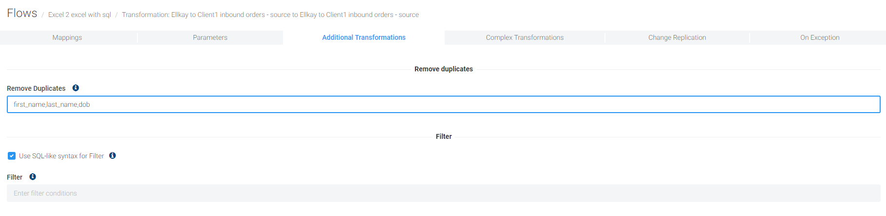Click the info icon beside Remove Duplicates
Viewport: 886px width, 216px height.
75,88
